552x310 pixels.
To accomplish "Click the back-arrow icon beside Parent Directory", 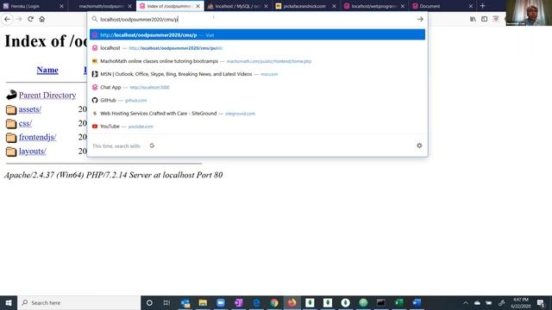I will (x=11, y=95).
